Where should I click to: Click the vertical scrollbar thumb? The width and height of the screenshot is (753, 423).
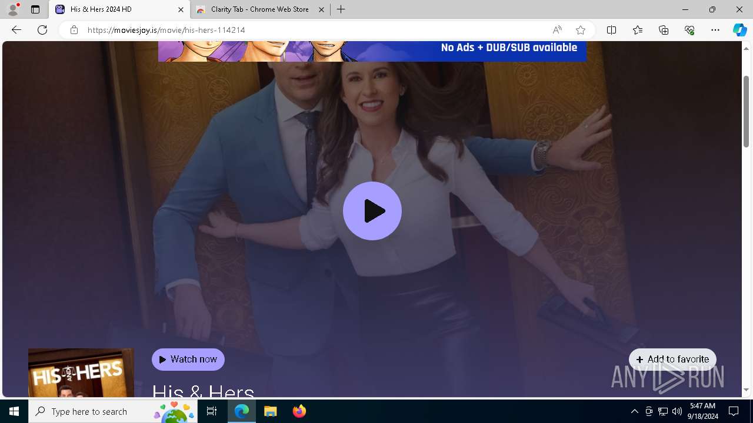tap(746, 112)
